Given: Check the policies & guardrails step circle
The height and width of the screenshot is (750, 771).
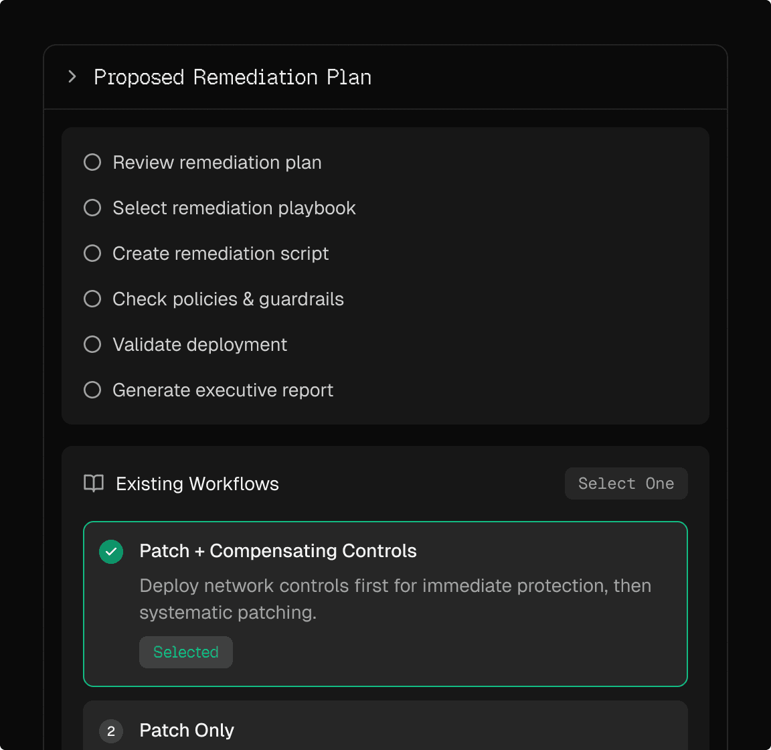Looking at the screenshot, I should point(92,299).
